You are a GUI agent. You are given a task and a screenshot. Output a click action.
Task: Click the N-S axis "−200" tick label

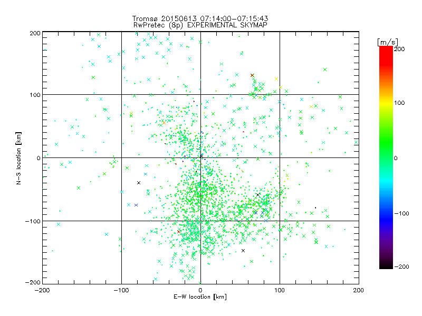(x=33, y=282)
